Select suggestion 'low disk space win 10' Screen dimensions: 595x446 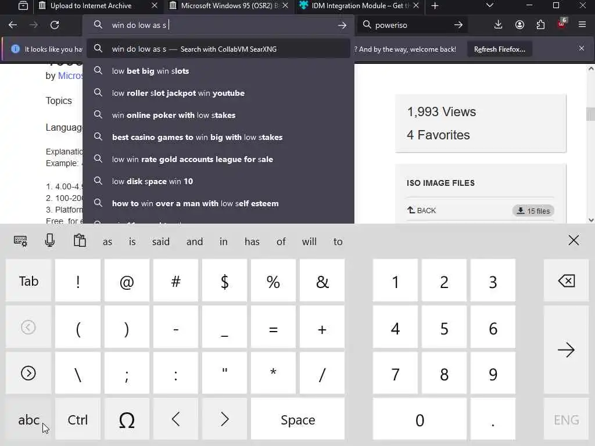218,181
